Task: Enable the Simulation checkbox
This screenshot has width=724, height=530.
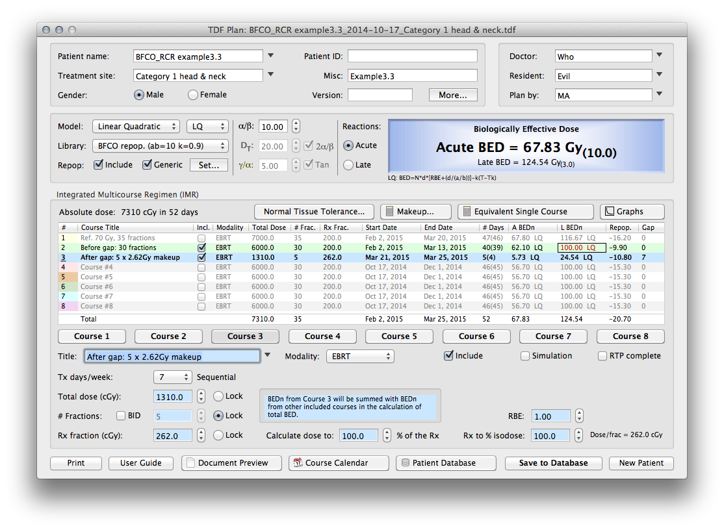Action: pos(525,356)
